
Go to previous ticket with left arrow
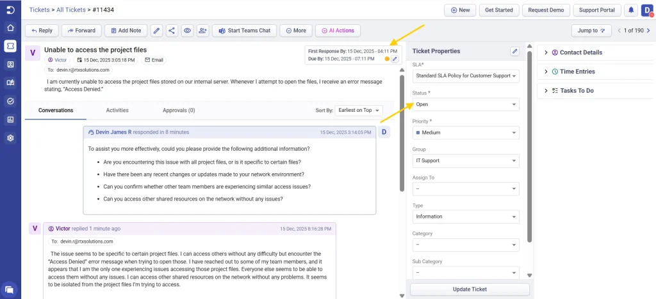[x=619, y=31]
